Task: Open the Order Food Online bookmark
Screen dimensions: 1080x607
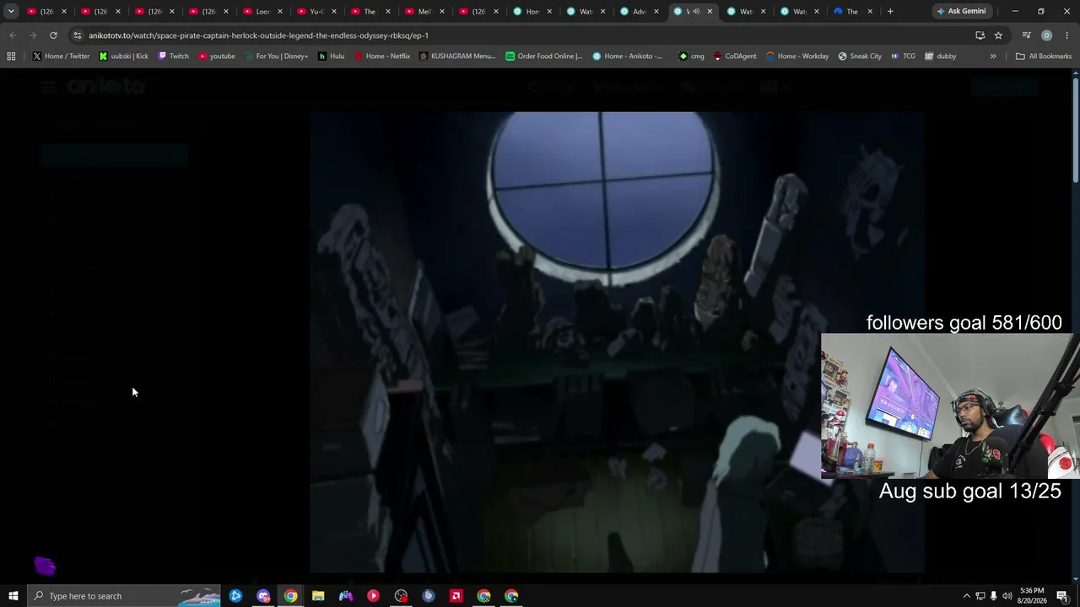Action: click(544, 56)
